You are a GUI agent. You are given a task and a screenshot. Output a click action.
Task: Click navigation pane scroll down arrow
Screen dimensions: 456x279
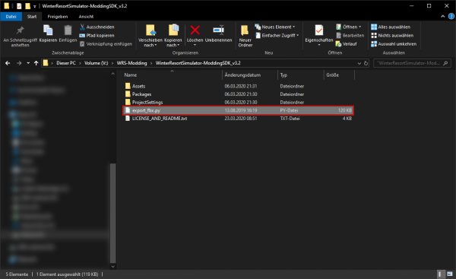112,267
